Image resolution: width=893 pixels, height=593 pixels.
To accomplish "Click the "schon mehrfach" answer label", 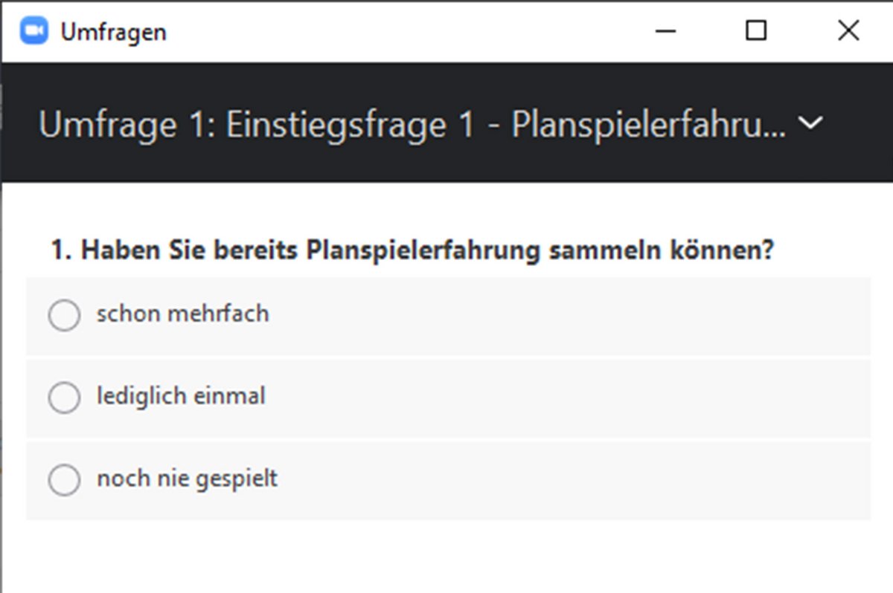I will click(182, 314).
